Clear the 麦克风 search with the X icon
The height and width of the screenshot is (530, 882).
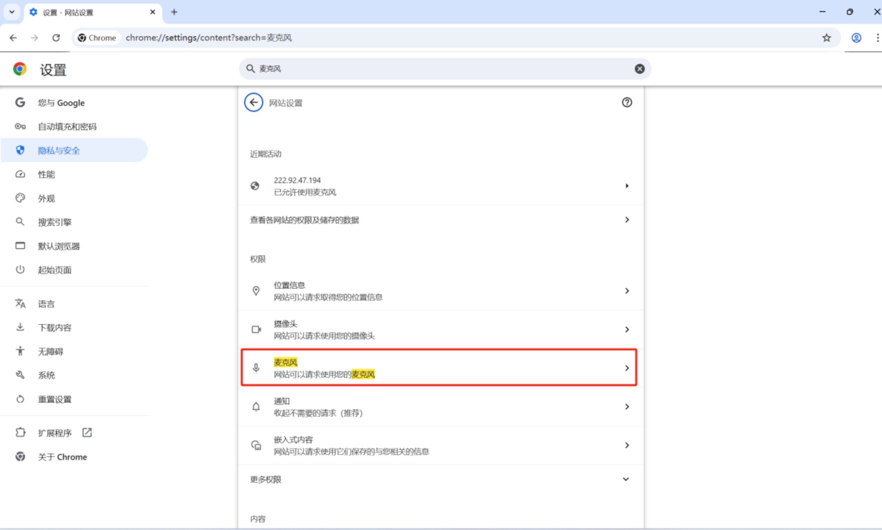click(639, 69)
